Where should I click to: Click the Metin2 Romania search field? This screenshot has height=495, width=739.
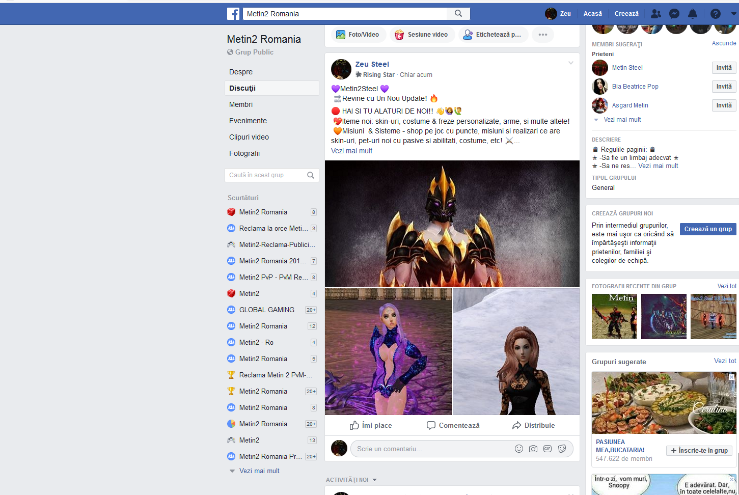click(x=345, y=14)
